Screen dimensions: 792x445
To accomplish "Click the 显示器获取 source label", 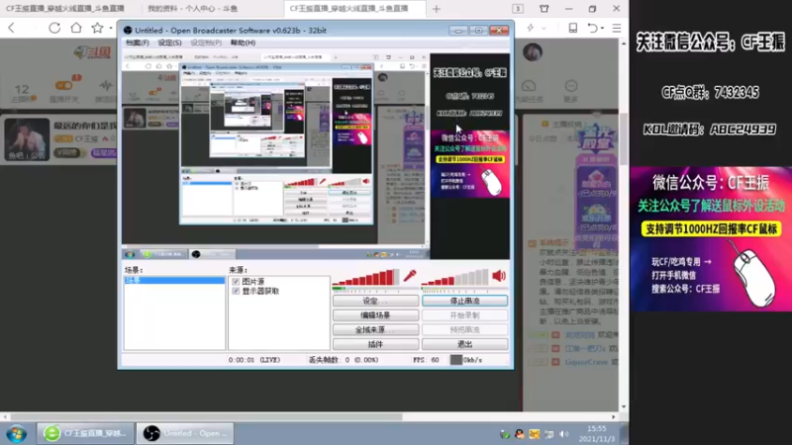I will pyautogui.click(x=260, y=291).
